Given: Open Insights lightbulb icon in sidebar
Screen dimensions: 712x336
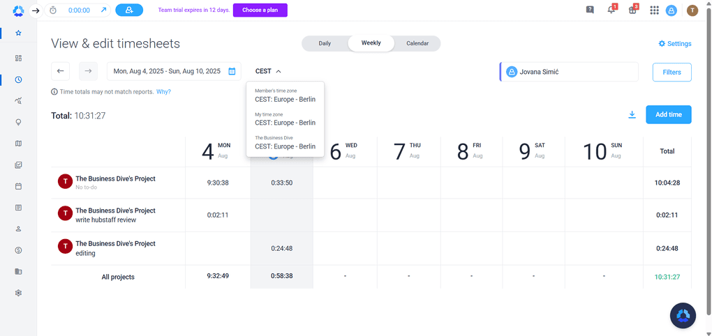Looking at the screenshot, I should 18,123.
